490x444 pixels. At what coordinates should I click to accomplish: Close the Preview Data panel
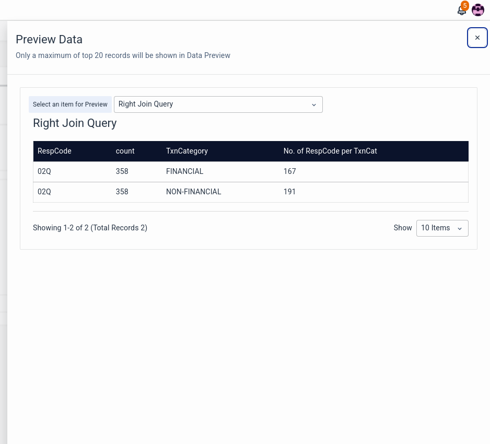[x=477, y=38]
